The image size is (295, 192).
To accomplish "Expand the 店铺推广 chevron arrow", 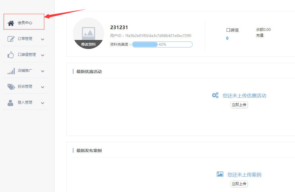I will click(42, 71).
